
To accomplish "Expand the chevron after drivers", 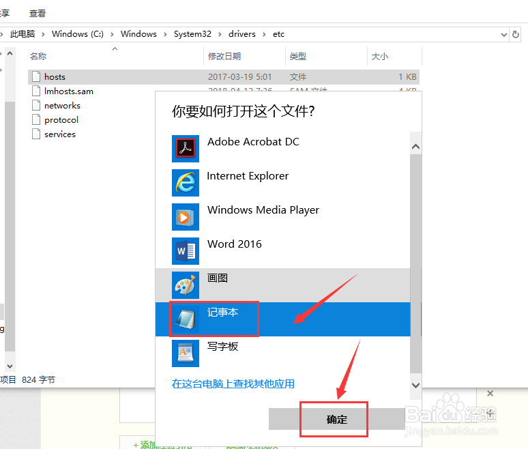I will click(264, 34).
